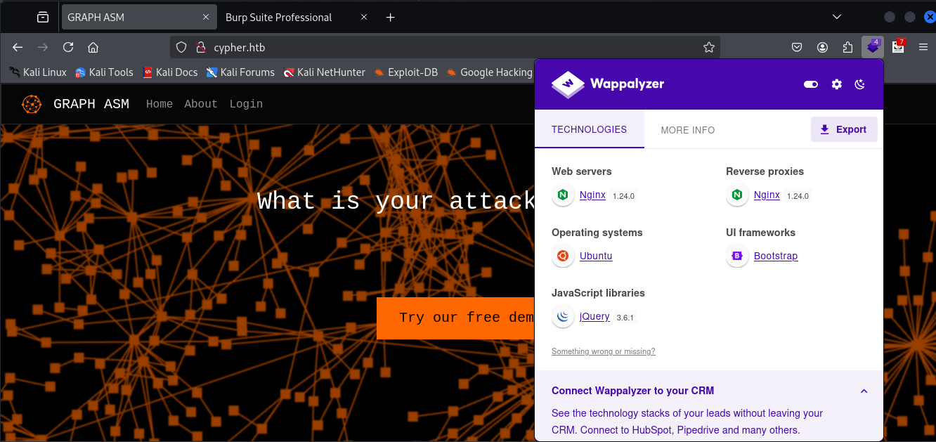Collapse the Connect Wappalyzer to CRM section

864,391
